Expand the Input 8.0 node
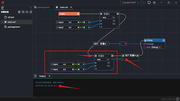 click(x=52, y=70)
